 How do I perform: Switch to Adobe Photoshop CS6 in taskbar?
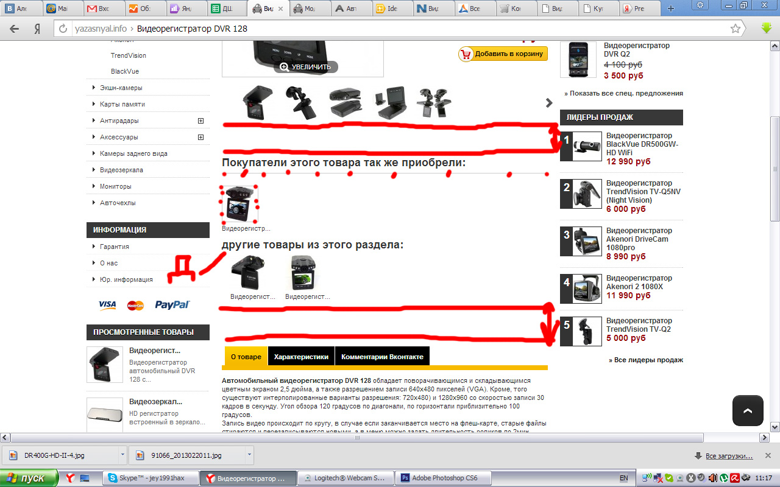point(444,478)
